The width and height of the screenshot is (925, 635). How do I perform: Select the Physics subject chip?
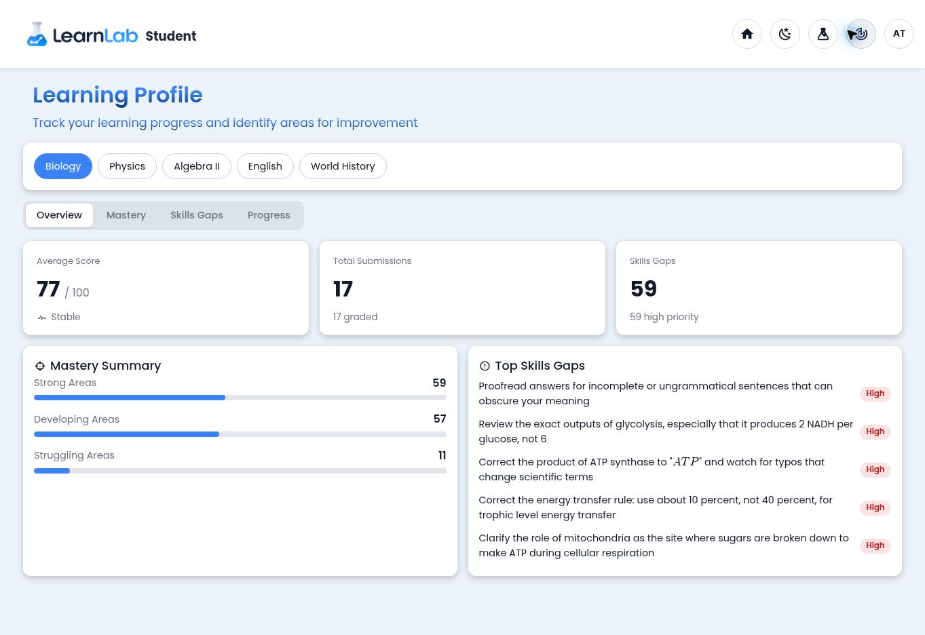pos(127,166)
